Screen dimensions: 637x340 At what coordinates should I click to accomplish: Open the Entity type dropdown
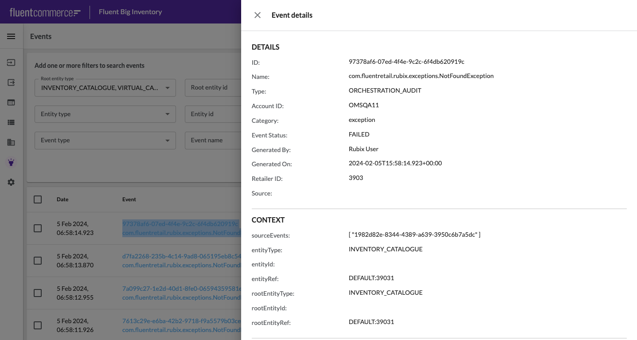coord(105,114)
